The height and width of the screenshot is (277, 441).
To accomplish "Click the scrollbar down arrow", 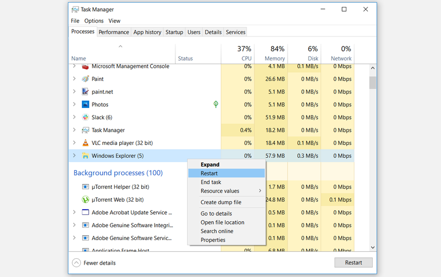I will (x=373, y=248).
